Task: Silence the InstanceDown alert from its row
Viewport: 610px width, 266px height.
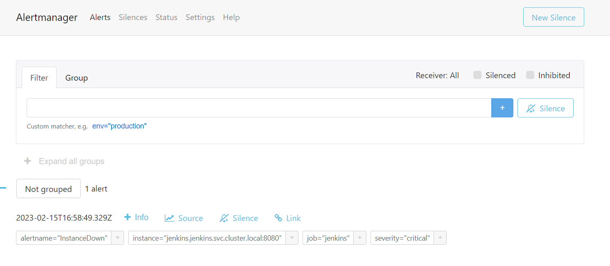Action: tap(239, 218)
